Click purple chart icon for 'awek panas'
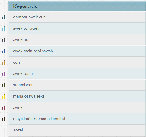 pyautogui.click(x=3, y=74)
